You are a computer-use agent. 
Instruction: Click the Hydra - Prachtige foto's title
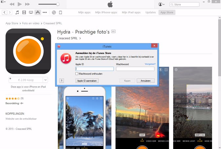tap(83, 32)
